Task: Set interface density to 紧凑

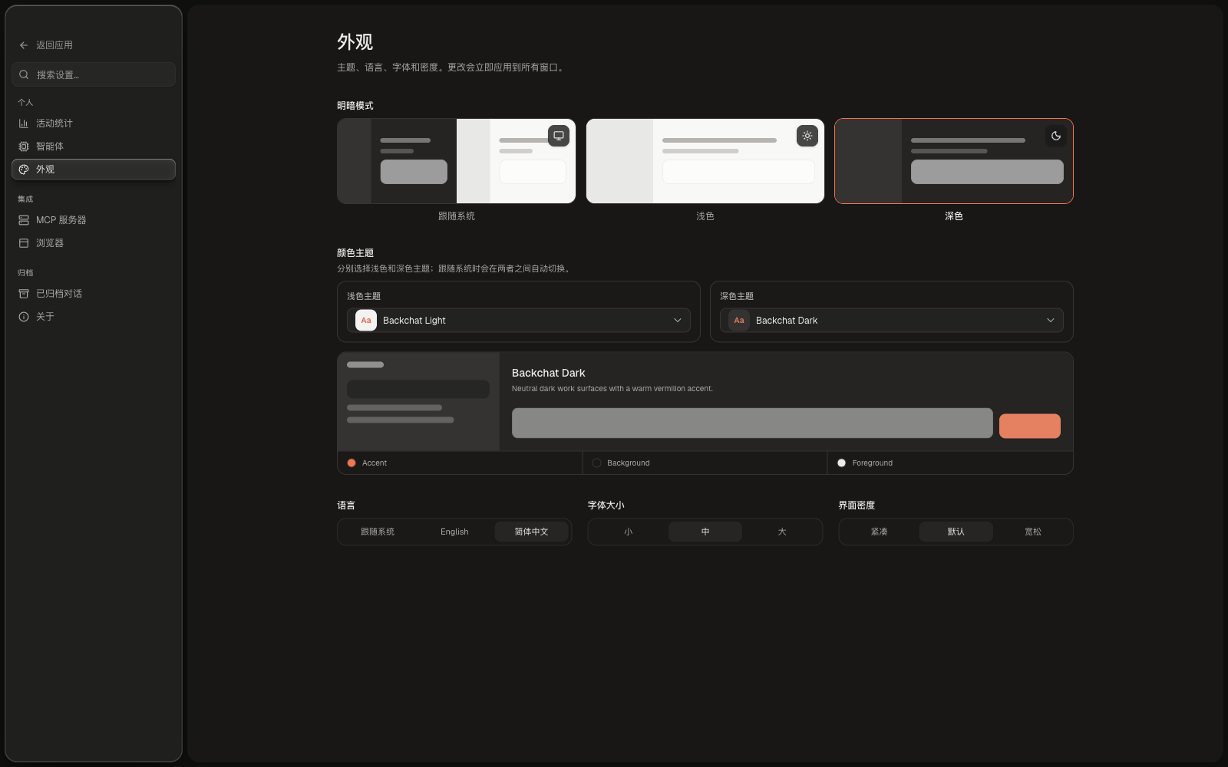Action: click(x=880, y=532)
